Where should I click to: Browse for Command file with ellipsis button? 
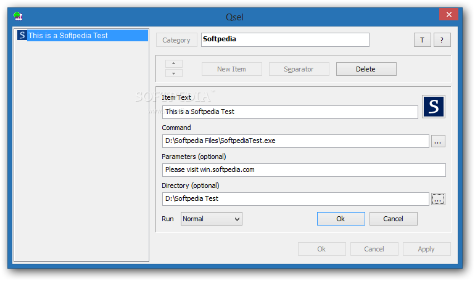(x=438, y=141)
